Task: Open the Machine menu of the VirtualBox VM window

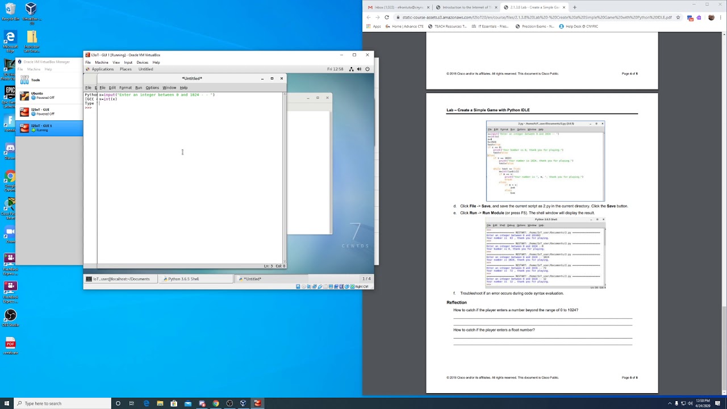Action: 102,62
